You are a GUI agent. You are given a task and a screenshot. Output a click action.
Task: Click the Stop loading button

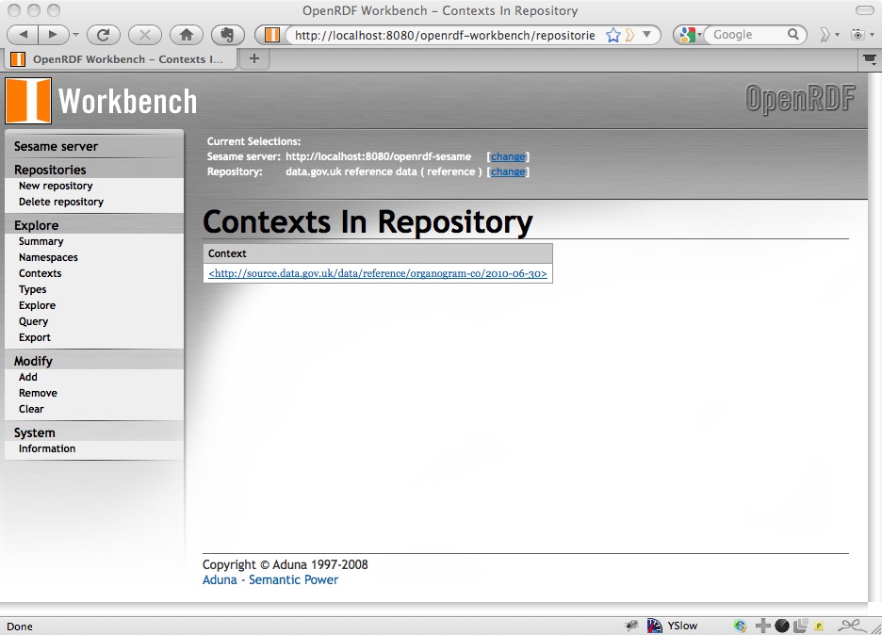[144, 35]
